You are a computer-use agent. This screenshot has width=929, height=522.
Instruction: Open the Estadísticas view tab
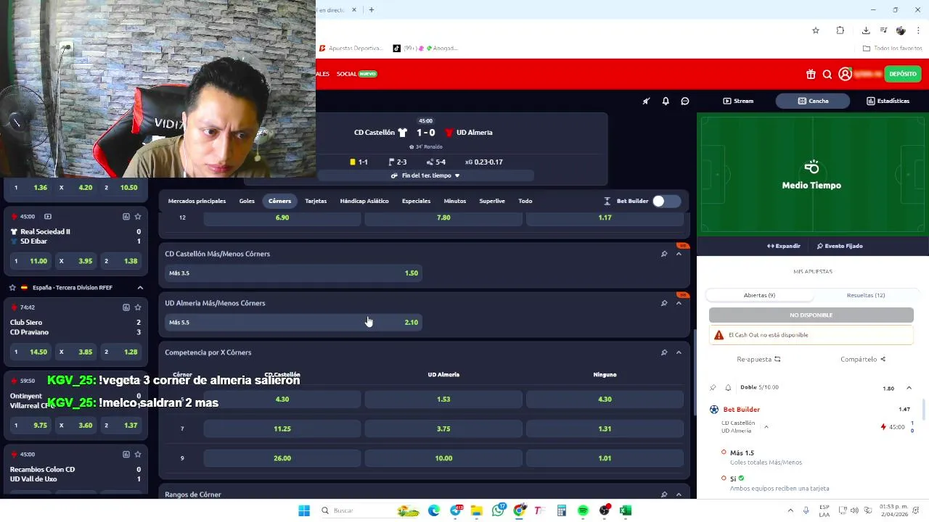click(888, 101)
